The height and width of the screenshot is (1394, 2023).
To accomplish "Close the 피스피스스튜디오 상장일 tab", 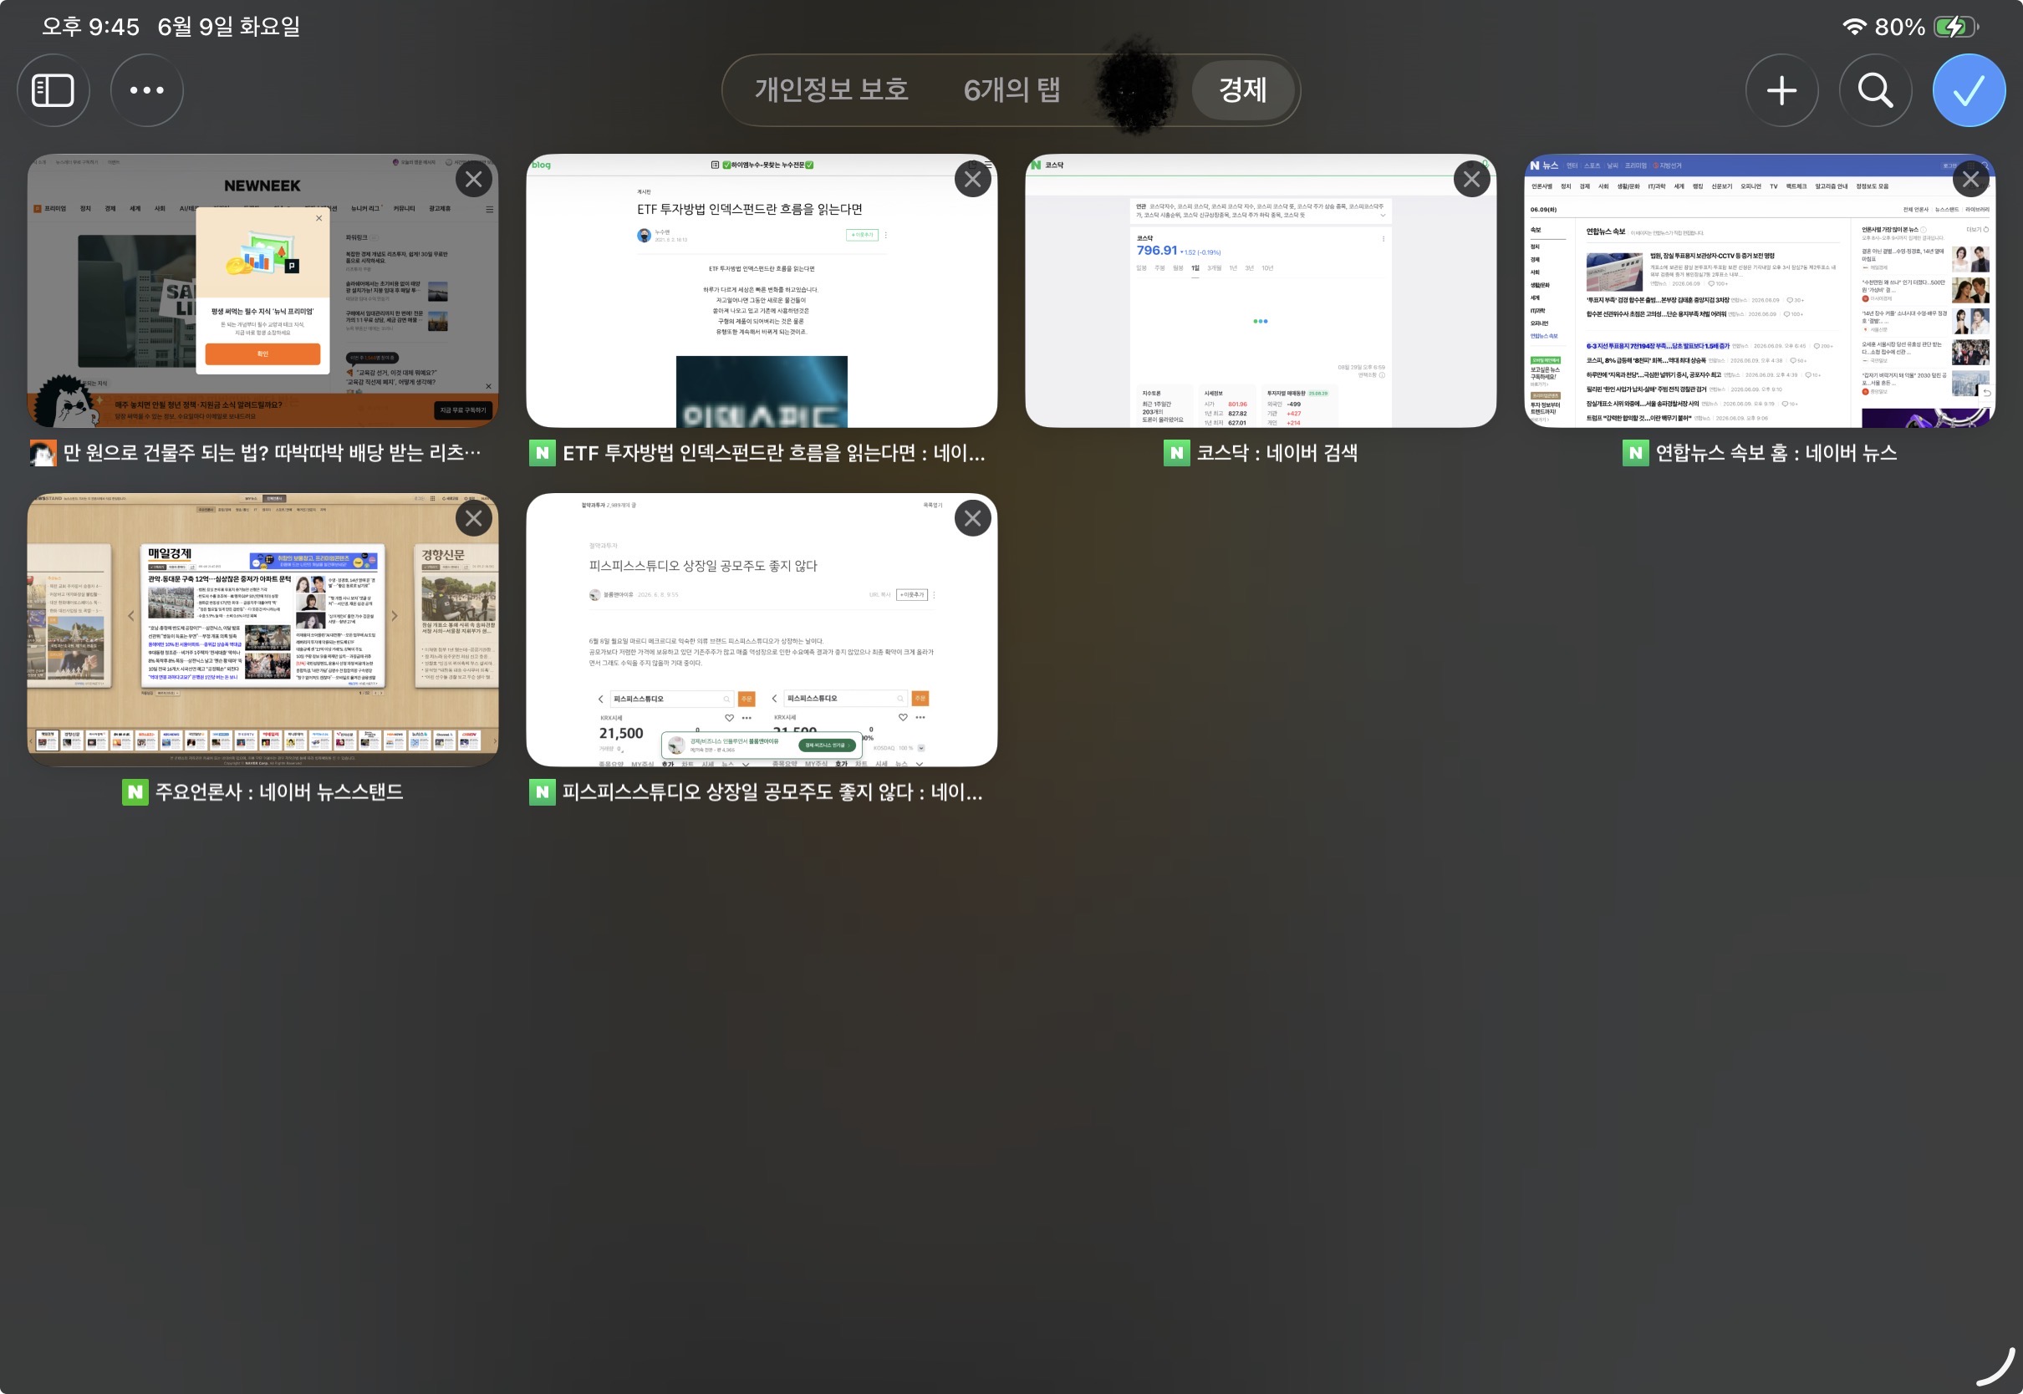I will coord(972,519).
